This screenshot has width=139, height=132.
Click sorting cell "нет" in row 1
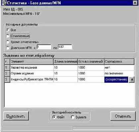[119, 68]
